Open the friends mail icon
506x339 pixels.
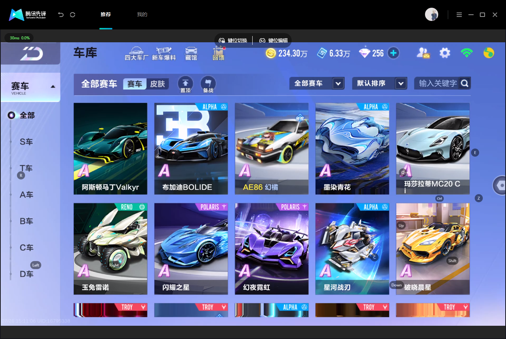point(423,53)
